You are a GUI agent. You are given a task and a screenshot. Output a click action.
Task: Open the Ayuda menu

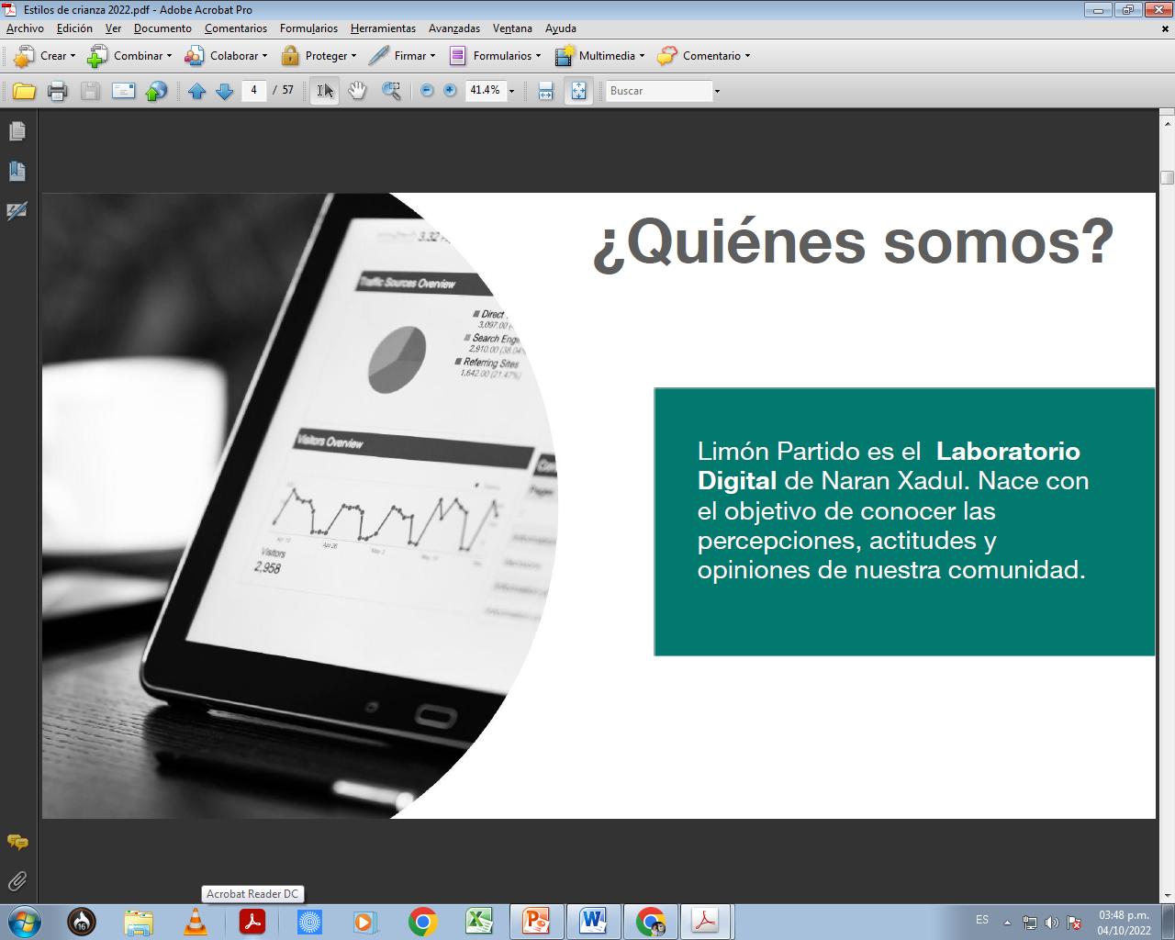point(561,28)
